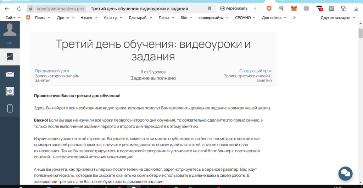The image size is (363, 188).
Task: Open the training chart icon in sidebar
Action: [x=10, y=57]
